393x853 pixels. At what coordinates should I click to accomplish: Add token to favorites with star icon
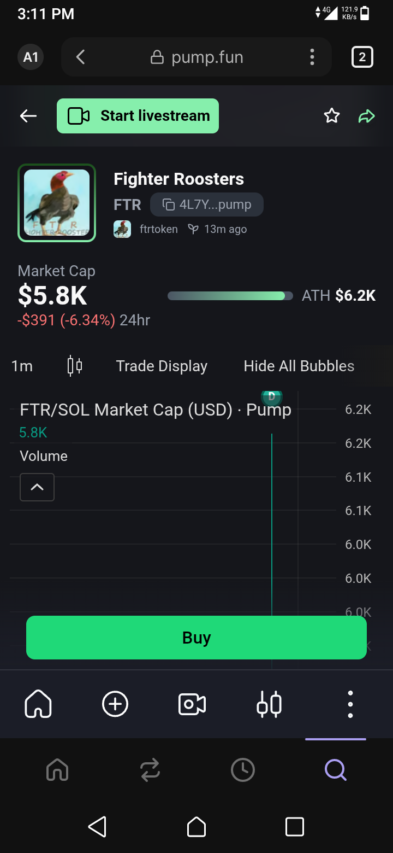click(x=332, y=116)
